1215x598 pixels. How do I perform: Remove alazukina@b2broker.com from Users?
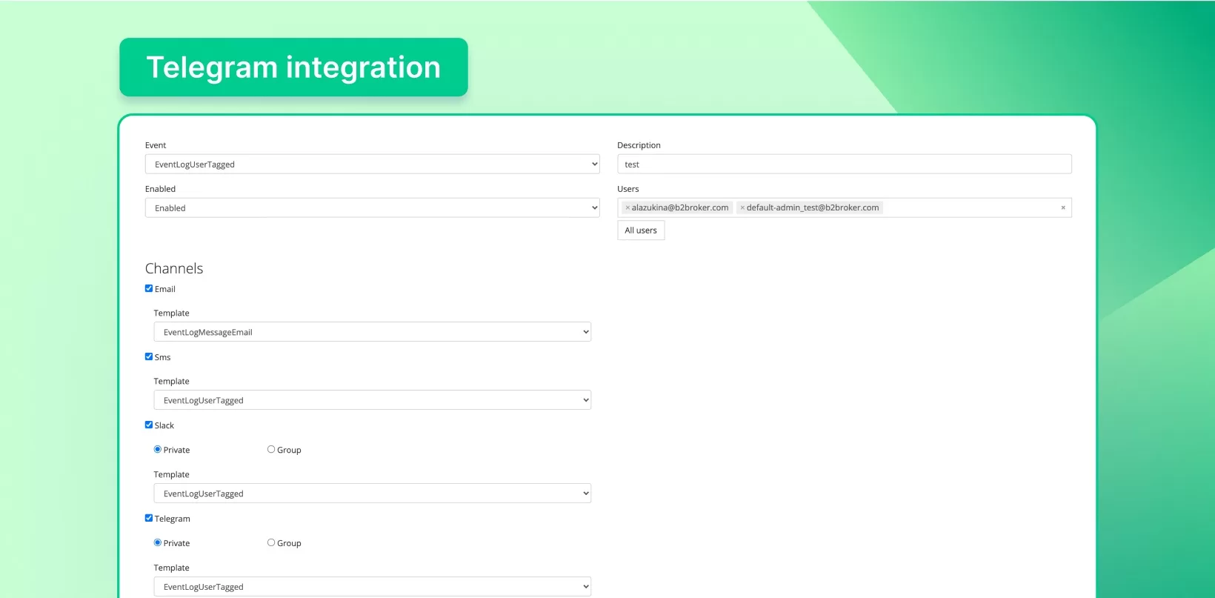click(628, 207)
